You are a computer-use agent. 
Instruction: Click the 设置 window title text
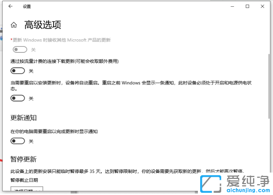27,6
